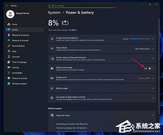Click the Battery usage chart icon
163x135 pixels.
[x=52, y=88]
